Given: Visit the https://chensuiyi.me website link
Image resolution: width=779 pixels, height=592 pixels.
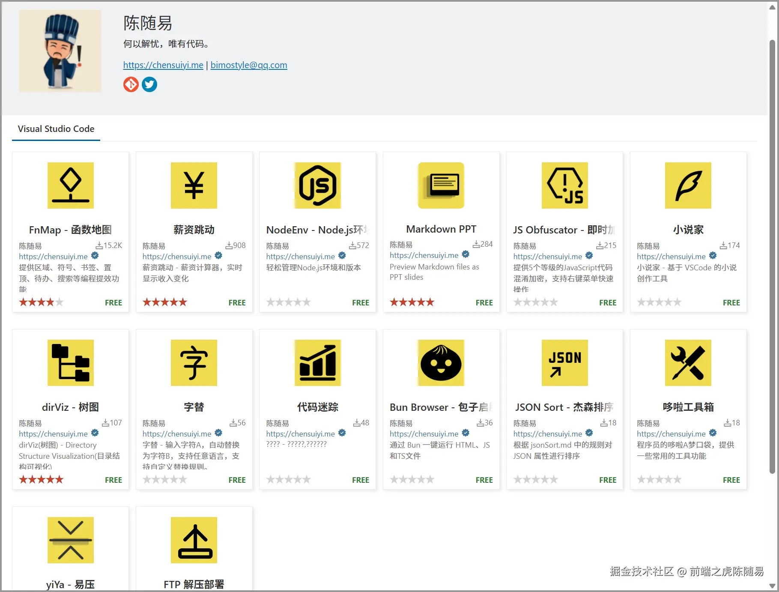Looking at the screenshot, I should tap(163, 65).
